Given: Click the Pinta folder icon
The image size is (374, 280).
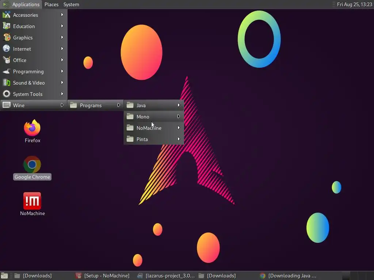Looking at the screenshot, I should [x=130, y=139].
